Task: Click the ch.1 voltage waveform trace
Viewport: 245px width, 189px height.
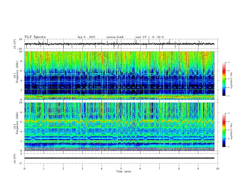Action: (119, 44)
